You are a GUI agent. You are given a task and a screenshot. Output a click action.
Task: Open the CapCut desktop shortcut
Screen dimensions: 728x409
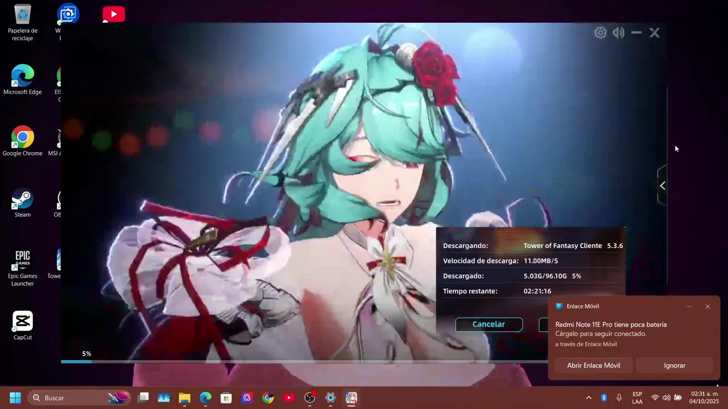click(x=23, y=325)
